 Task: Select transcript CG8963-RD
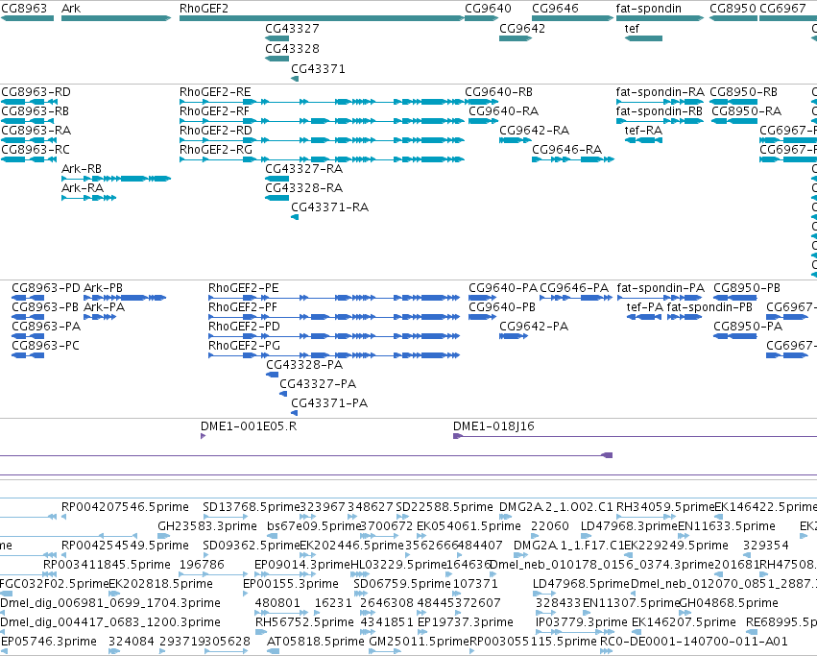pos(29,102)
